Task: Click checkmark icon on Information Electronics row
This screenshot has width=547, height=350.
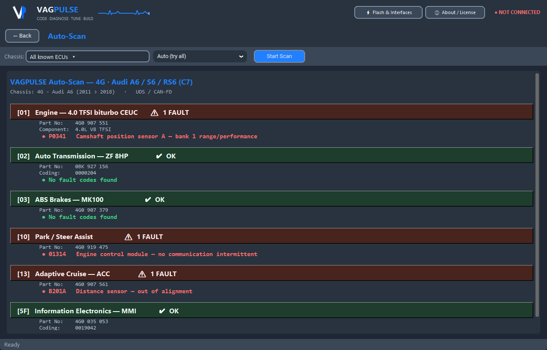Action: (x=162, y=311)
